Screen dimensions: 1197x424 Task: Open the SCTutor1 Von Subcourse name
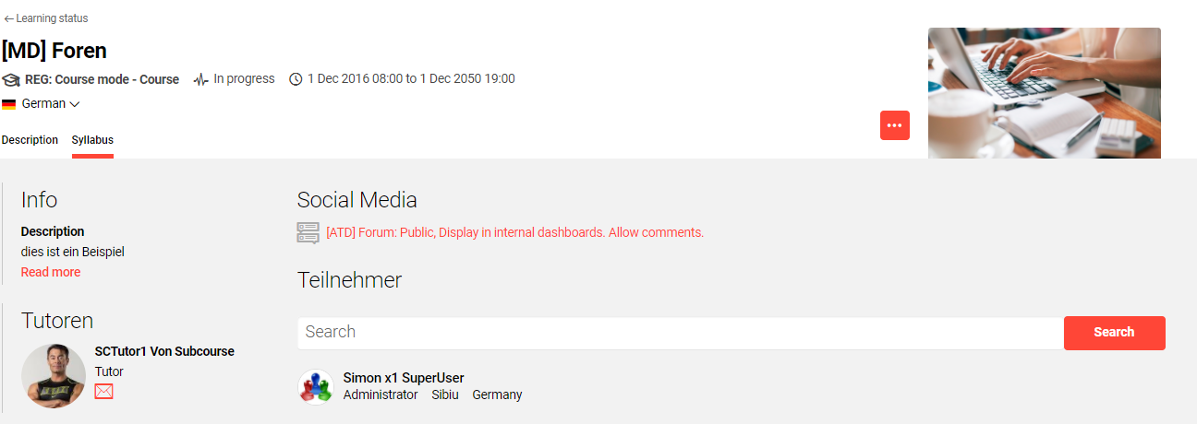pyautogui.click(x=164, y=351)
